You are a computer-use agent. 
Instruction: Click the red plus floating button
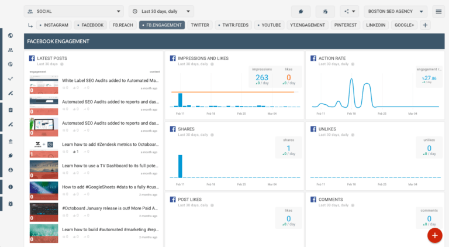click(435, 235)
